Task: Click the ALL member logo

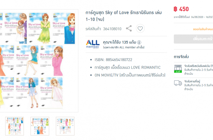Action: pos(93,44)
